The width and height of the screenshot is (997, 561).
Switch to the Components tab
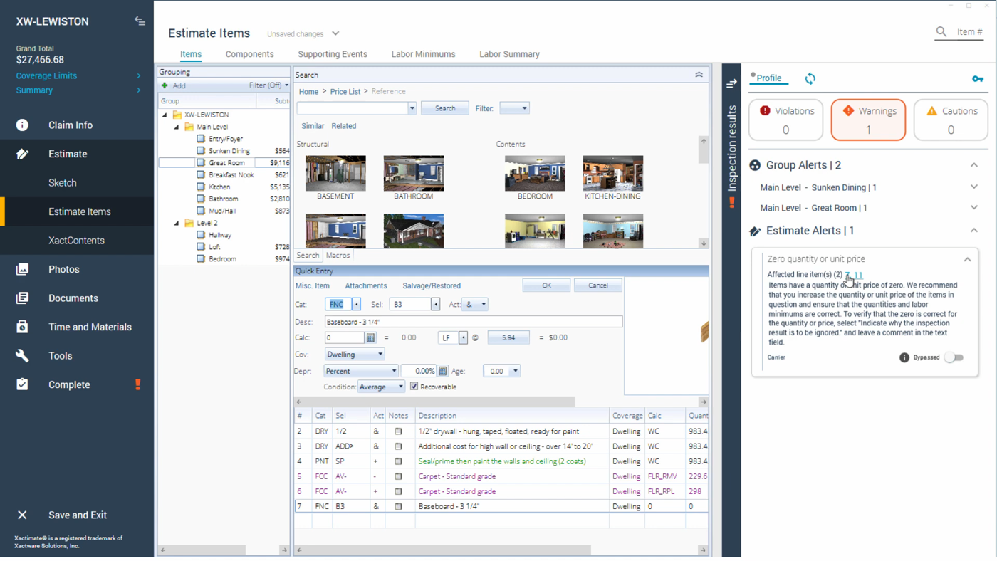tap(249, 54)
